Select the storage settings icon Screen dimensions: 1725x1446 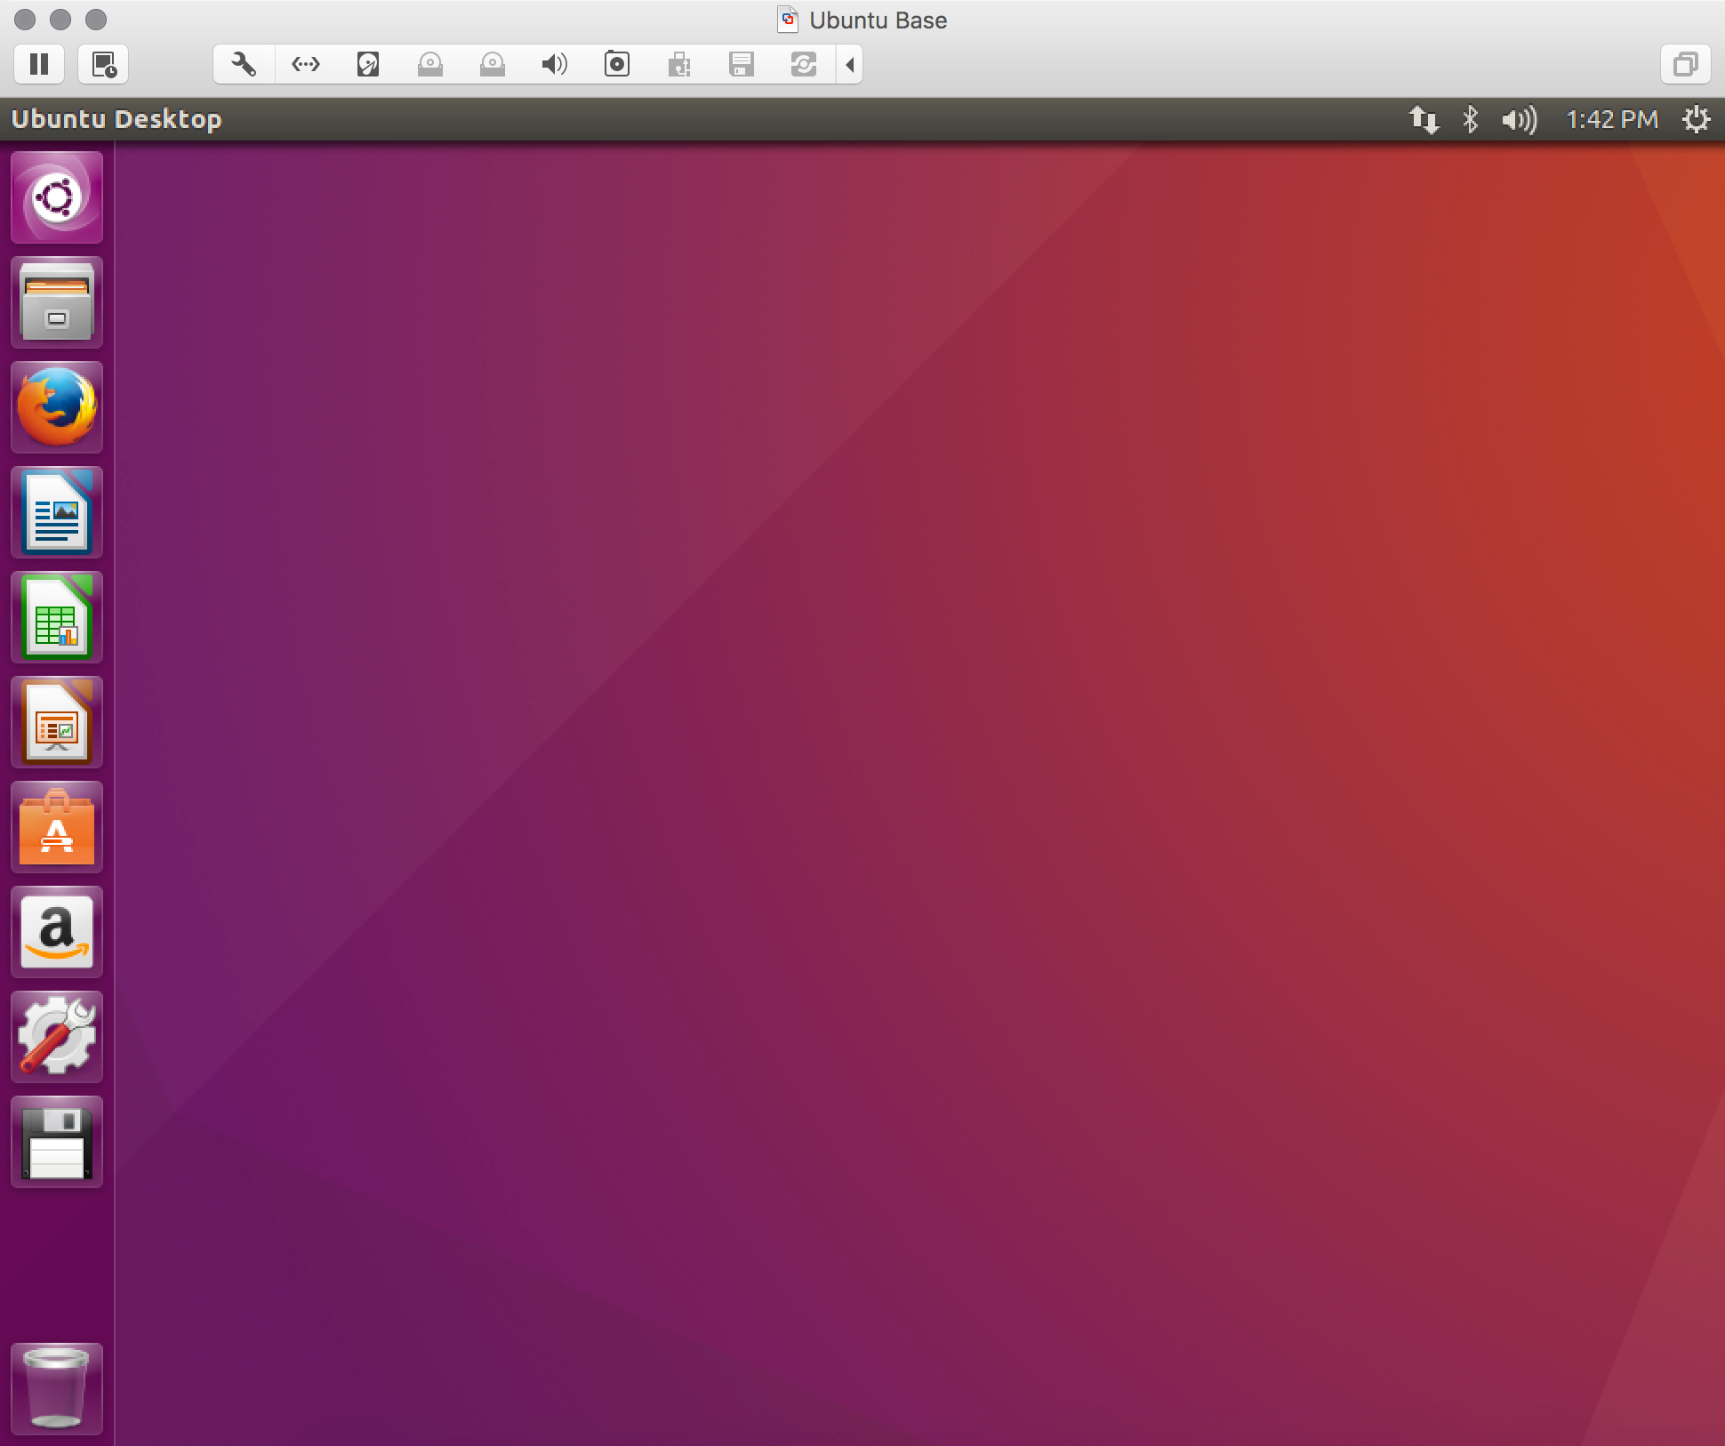[368, 65]
